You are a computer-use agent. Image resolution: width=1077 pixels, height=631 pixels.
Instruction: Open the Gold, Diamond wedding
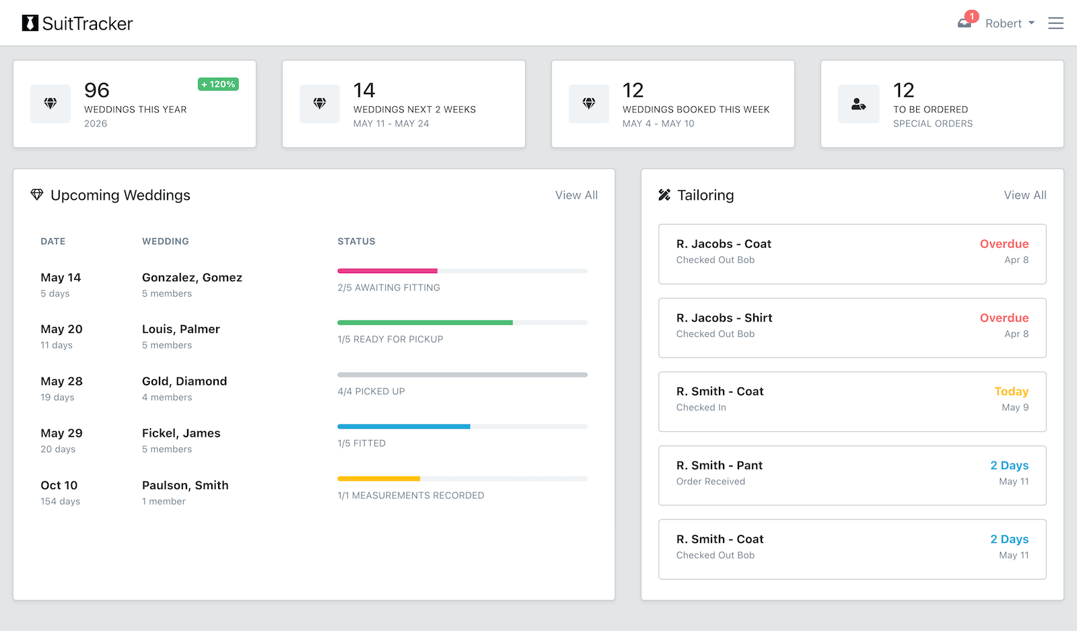click(184, 381)
